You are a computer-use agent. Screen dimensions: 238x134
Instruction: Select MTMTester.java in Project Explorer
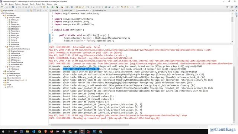click(16, 55)
